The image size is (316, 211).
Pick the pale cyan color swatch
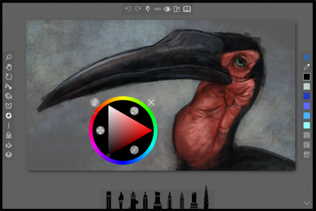307,125
